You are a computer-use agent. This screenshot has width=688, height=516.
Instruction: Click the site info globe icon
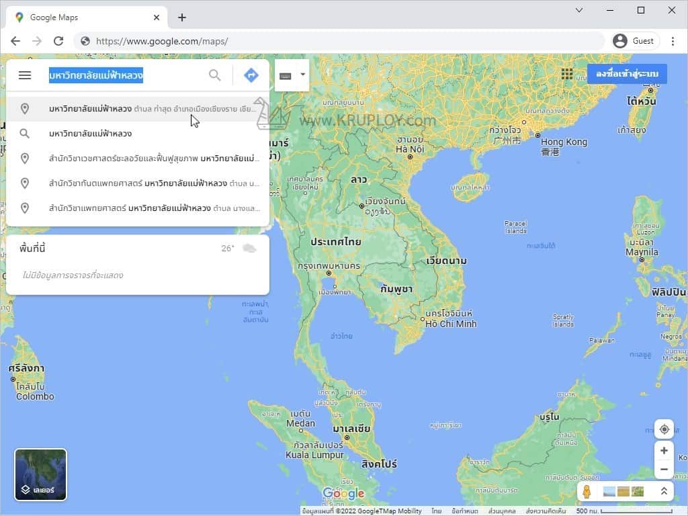(x=85, y=41)
